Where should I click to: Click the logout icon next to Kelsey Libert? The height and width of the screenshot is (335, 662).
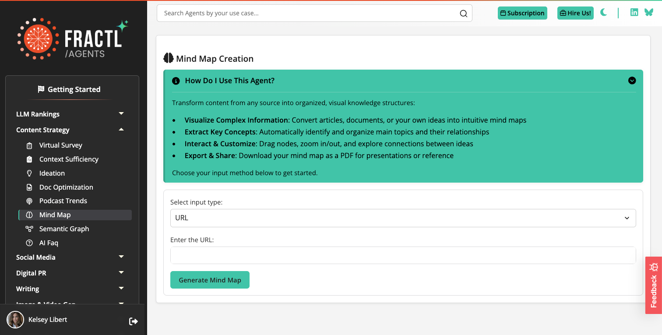(133, 321)
